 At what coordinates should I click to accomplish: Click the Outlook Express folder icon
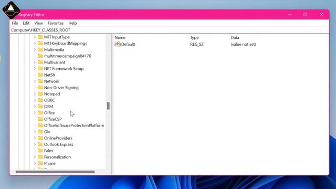coord(40,144)
